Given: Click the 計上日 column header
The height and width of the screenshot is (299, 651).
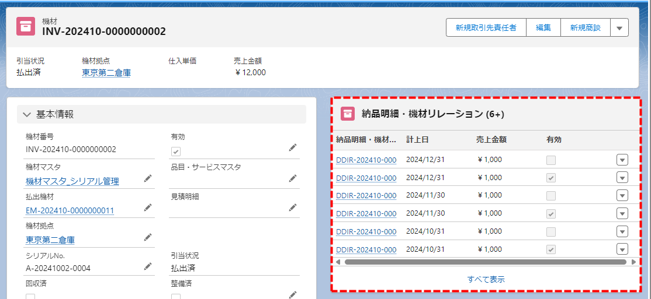Looking at the screenshot, I should (x=417, y=140).
